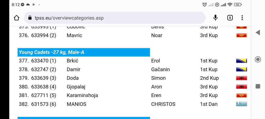Screen dimensions: 265x119
Task: Tap the microphone voice search icon
Action: click(215, 18)
